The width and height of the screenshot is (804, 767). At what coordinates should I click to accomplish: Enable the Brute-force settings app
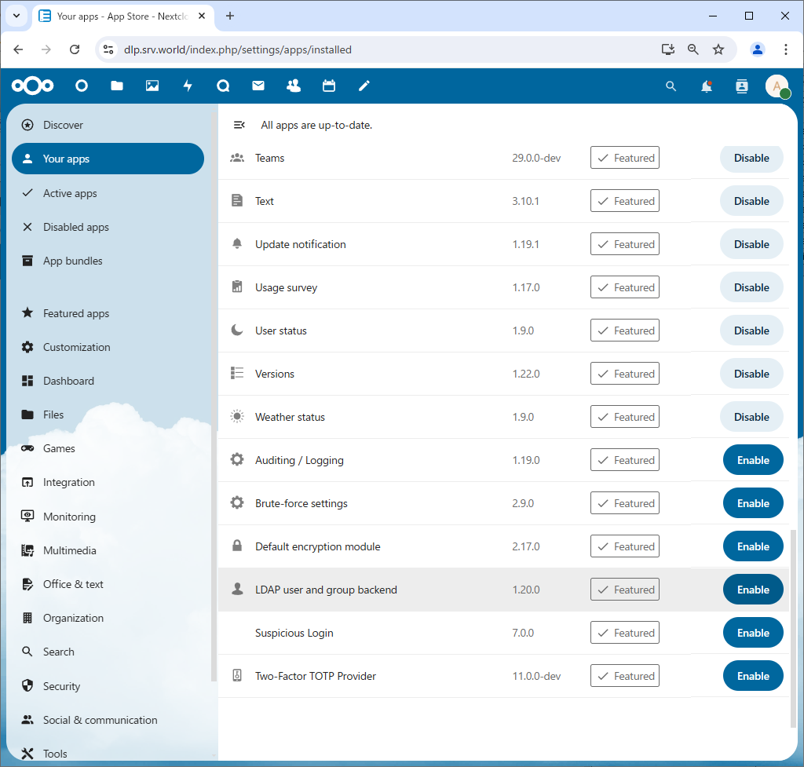[x=753, y=503]
